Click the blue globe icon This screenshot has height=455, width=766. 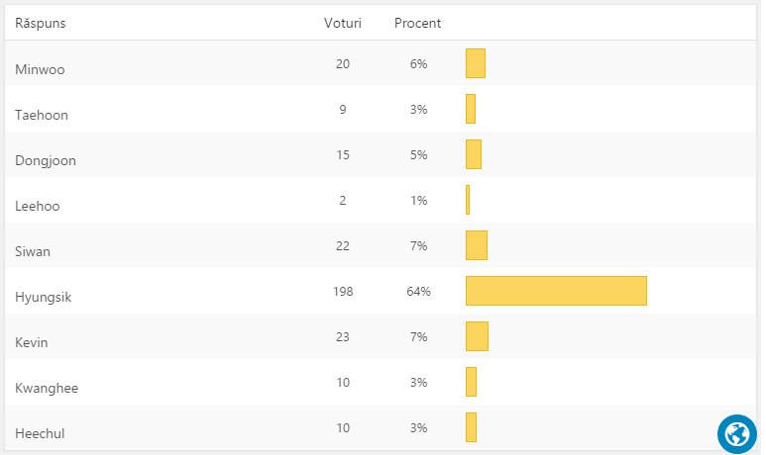click(x=736, y=433)
